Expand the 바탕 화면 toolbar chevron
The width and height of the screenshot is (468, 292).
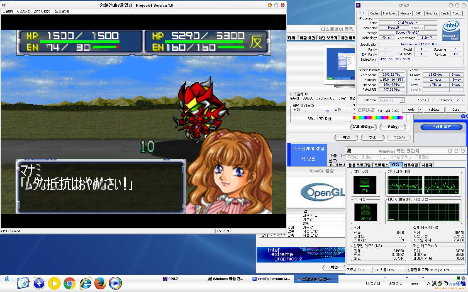pos(407,278)
